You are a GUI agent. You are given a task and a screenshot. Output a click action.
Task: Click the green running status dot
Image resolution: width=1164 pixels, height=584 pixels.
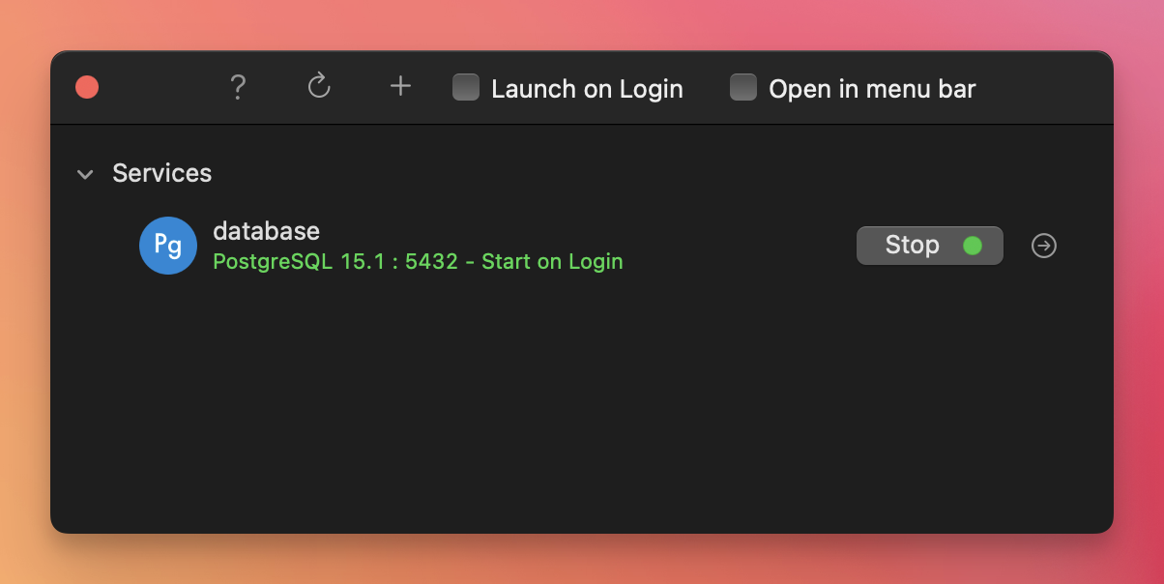pyautogui.click(x=973, y=246)
